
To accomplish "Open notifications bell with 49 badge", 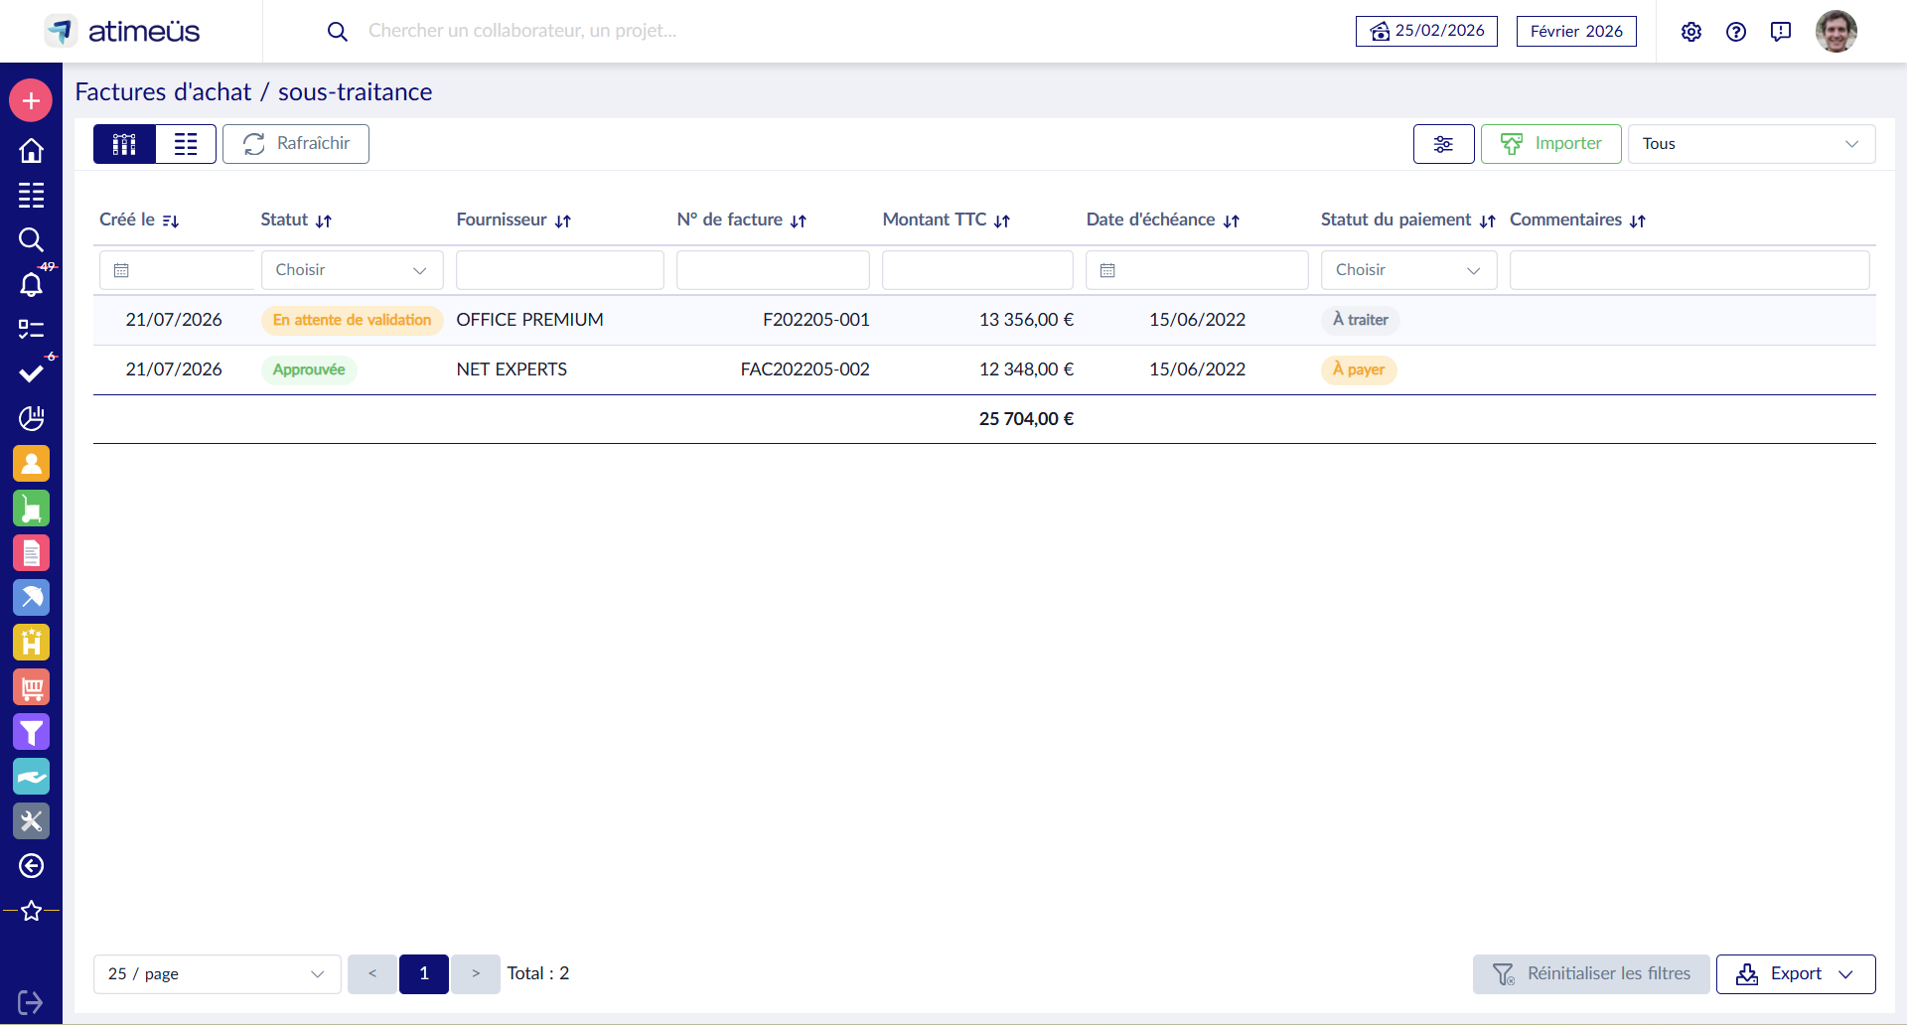I will pyautogui.click(x=31, y=285).
